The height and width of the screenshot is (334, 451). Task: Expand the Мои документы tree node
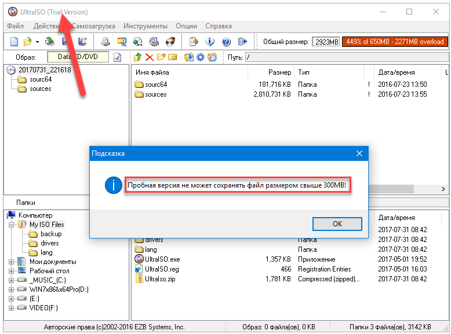(x=11, y=262)
